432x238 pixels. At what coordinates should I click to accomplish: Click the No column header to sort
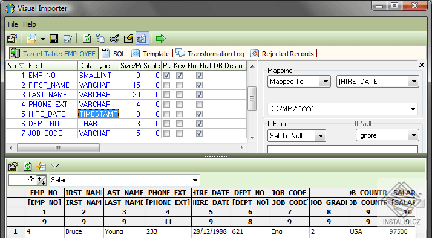(16, 65)
